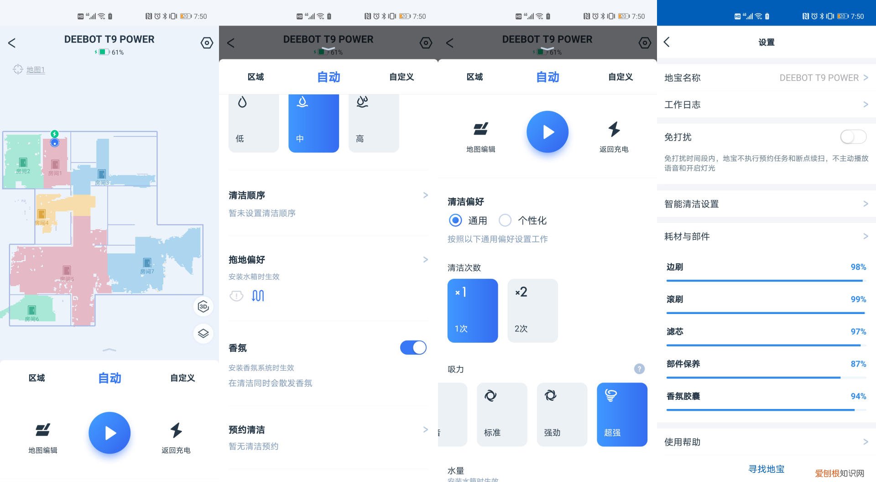Screen dimensions: 876x482
Task: Select 高 water level option
Action: point(374,121)
